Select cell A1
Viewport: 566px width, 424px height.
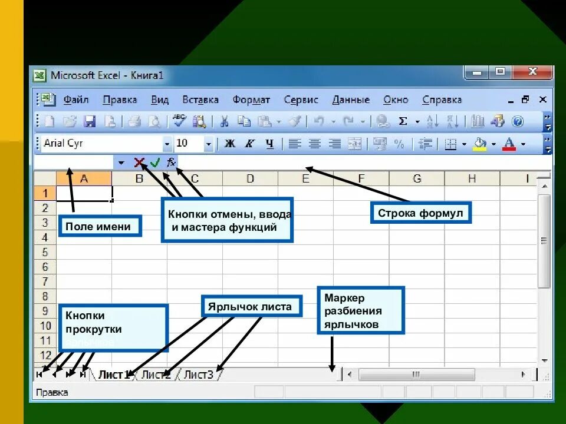point(84,193)
